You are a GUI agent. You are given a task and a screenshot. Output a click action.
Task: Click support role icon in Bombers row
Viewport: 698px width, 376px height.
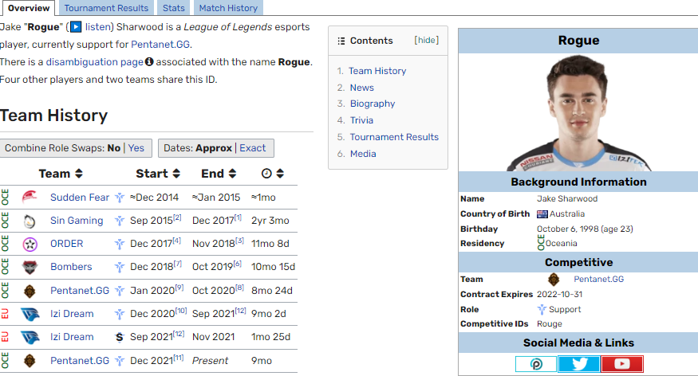point(120,267)
